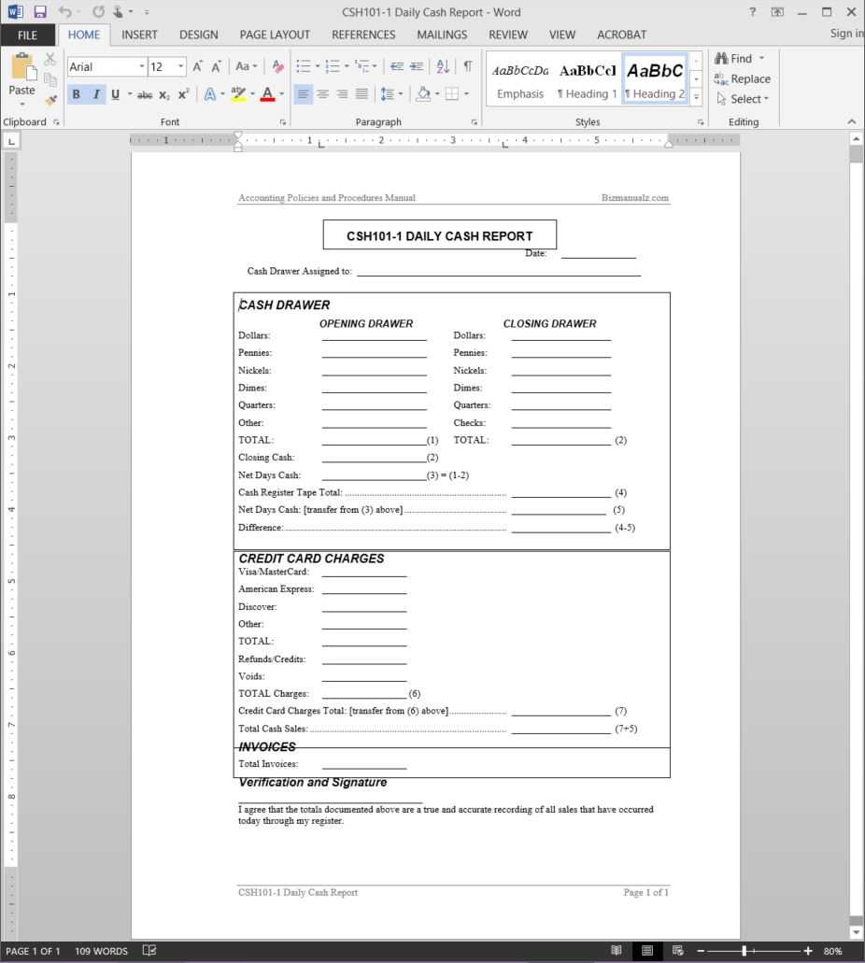Toggle Italic formatting
The image size is (865, 963).
point(95,94)
